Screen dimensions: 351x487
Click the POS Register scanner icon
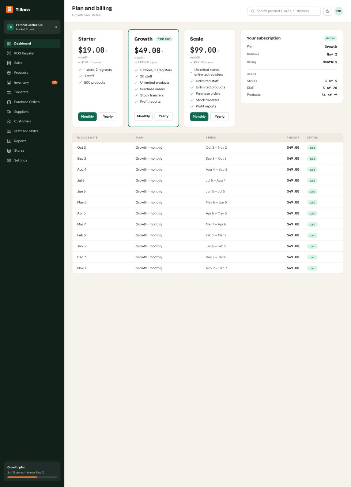[x=9, y=53]
